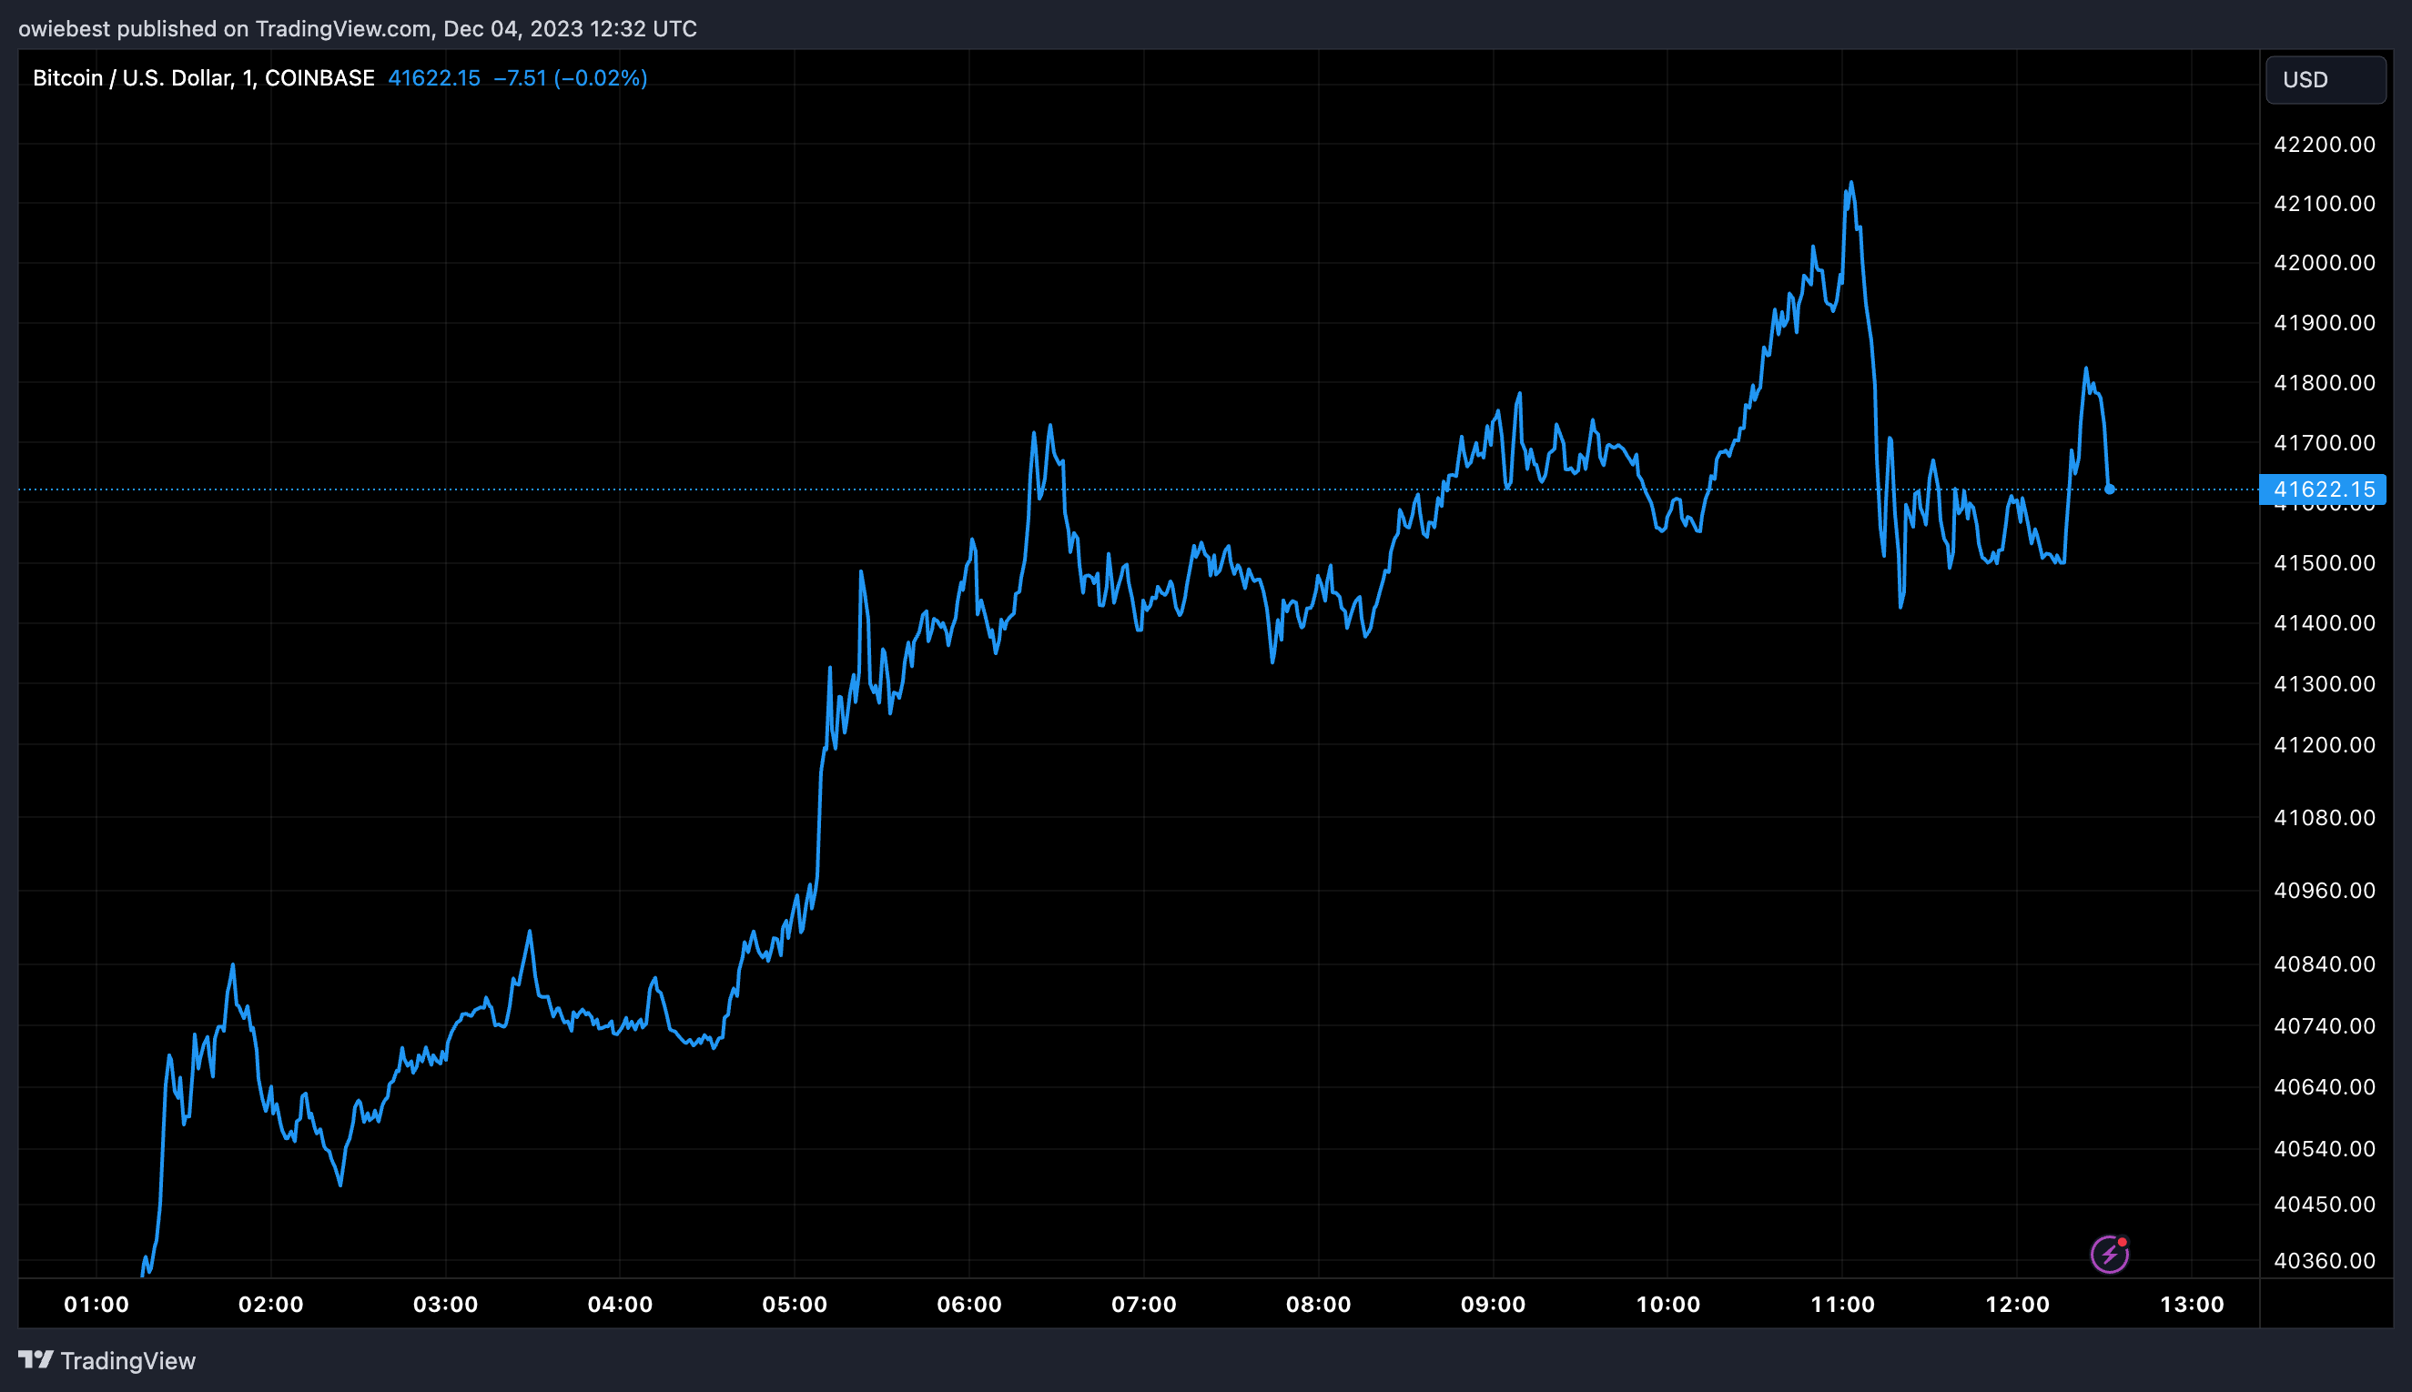Viewport: 2412px width, 1392px height.
Task: Click the 41300.00 price axis label
Action: pos(2324,684)
